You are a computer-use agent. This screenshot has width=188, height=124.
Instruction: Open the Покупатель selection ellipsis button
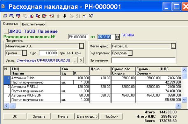click(x=81, y=46)
